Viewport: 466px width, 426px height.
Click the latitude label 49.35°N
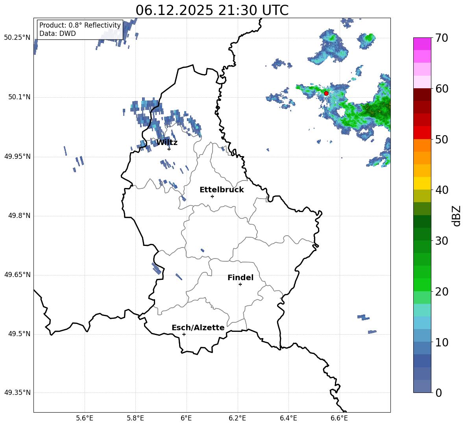click(x=17, y=393)
